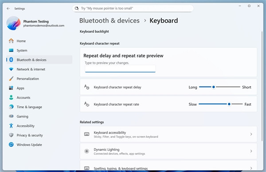Screen dimensions: 266x172
Task: Click the Keyboard accessibility keyboard icon
Action: tap(87, 134)
